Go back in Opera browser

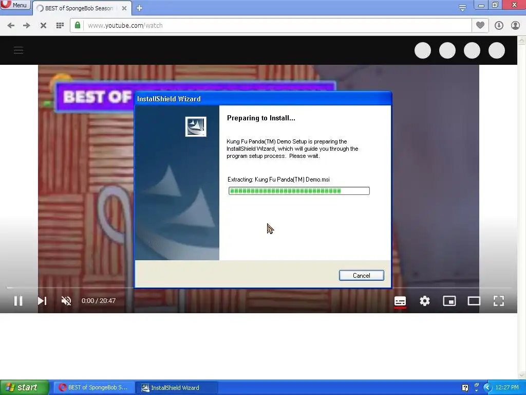[11, 26]
